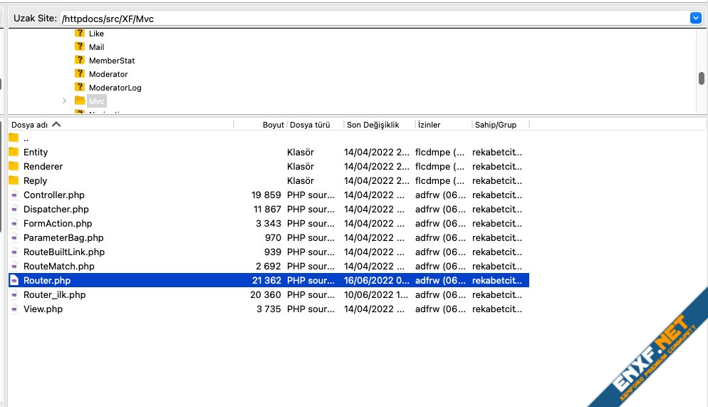The height and width of the screenshot is (407, 708).
Task: Click the directory tree vertical scrollbar
Action: click(x=702, y=78)
